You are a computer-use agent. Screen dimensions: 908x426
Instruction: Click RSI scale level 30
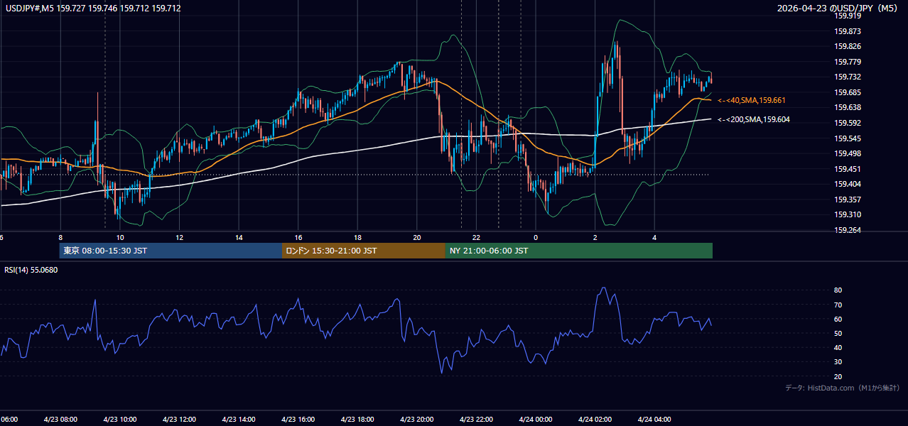[x=838, y=362]
